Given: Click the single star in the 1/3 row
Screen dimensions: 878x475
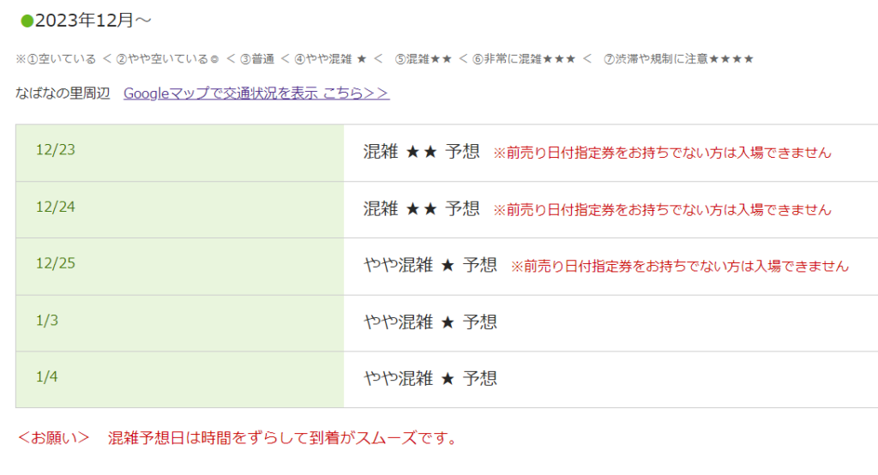Looking at the screenshot, I should tap(447, 322).
